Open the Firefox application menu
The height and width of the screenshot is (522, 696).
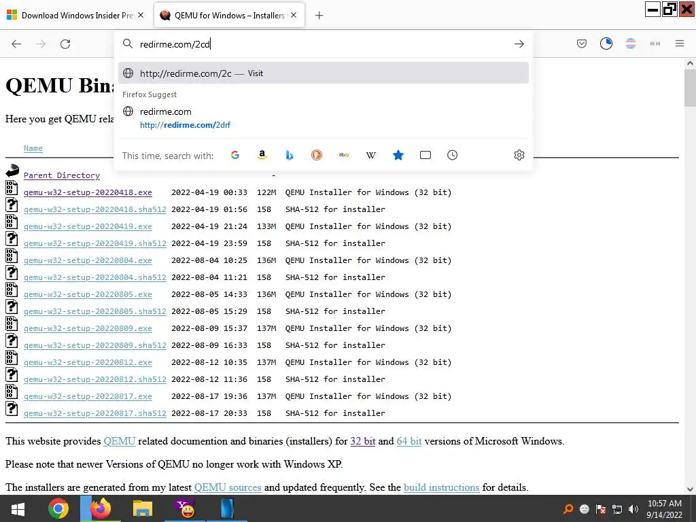[x=679, y=43]
